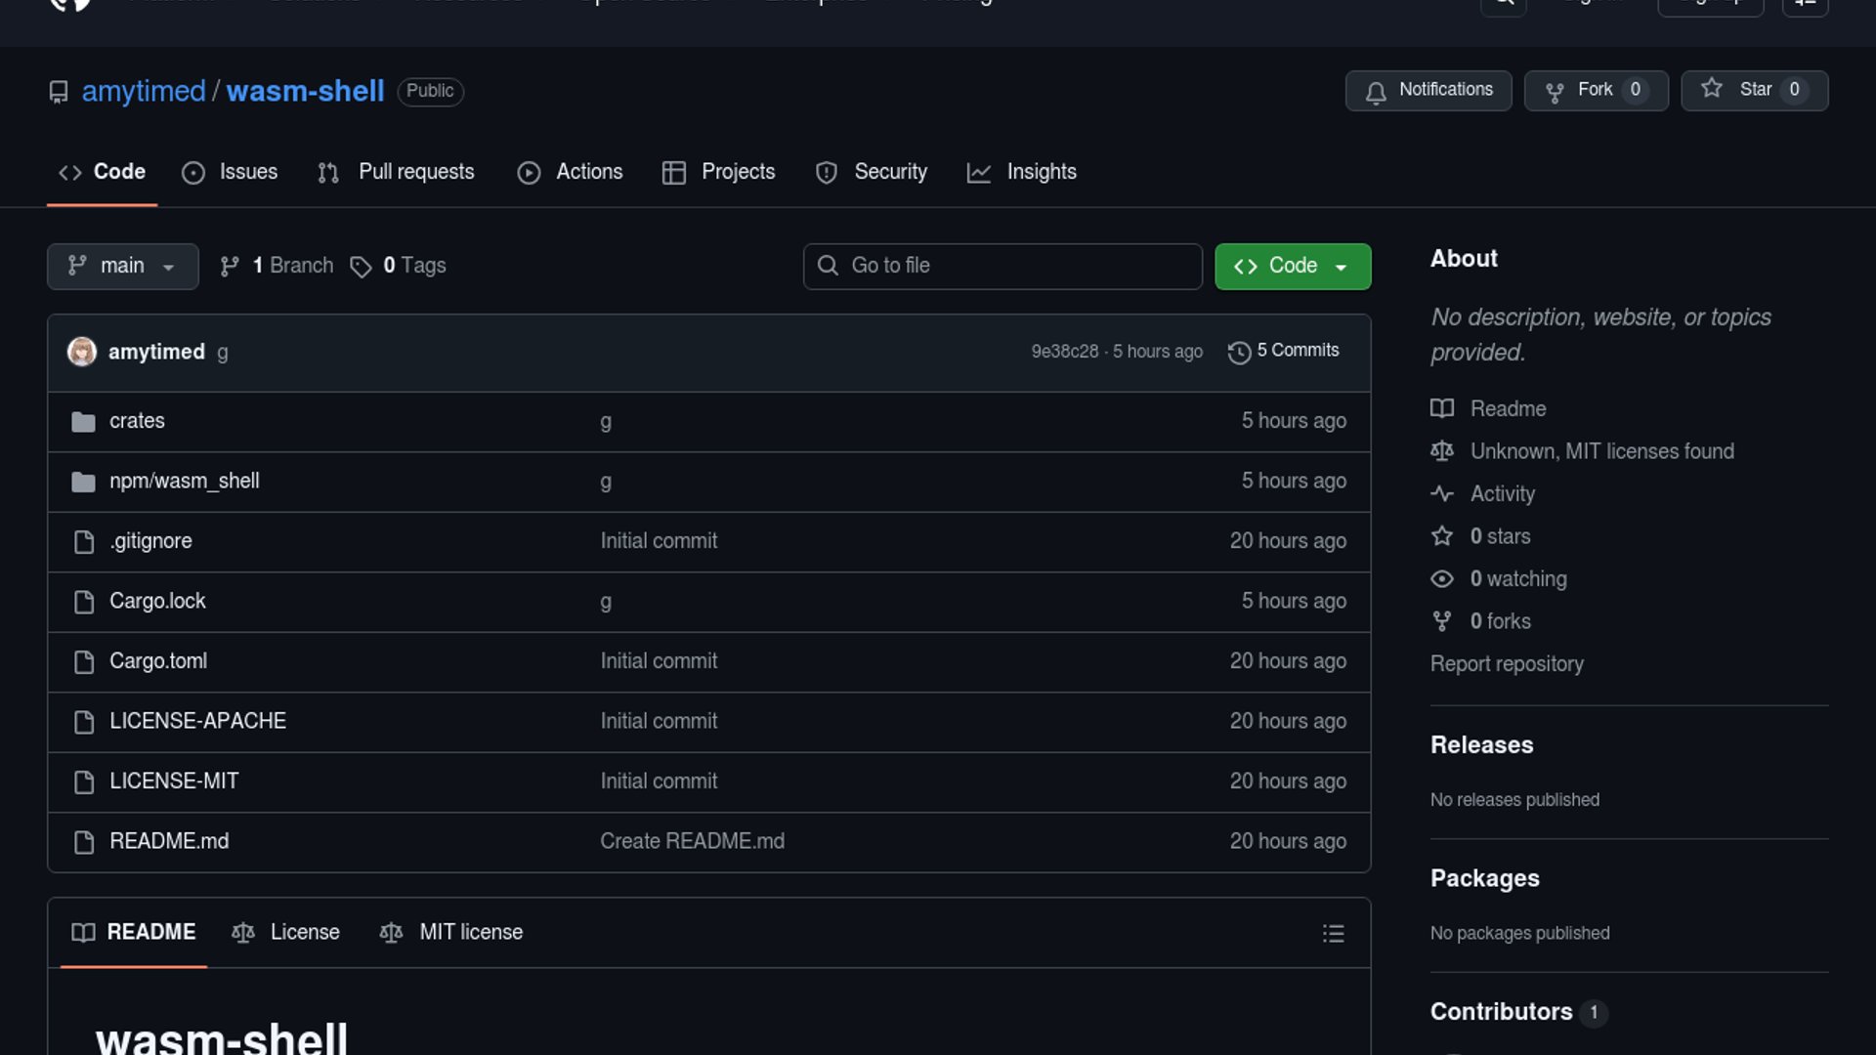Click the Activity pulse icon
1876x1055 pixels.
click(x=1442, y=494)
